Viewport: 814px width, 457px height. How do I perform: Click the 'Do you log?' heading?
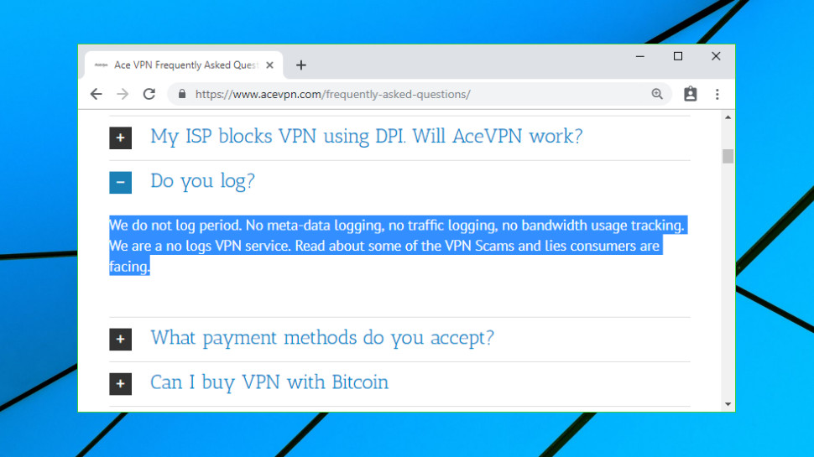click(202, 181)
